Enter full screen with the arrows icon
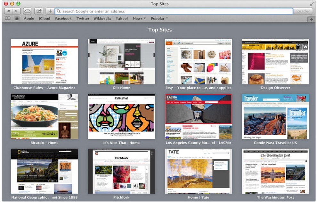Image resolution: width=317 pixels, height=202 pixels. pos(312,4)
